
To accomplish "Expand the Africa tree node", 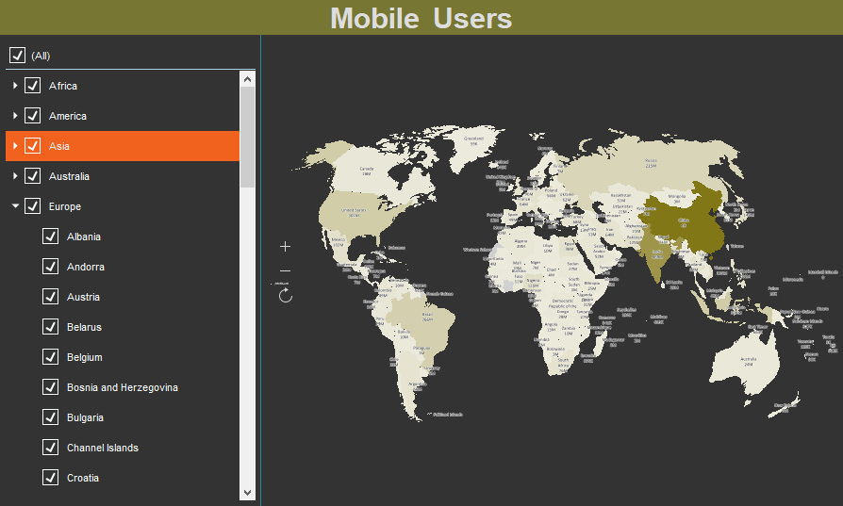I will 15,86.
